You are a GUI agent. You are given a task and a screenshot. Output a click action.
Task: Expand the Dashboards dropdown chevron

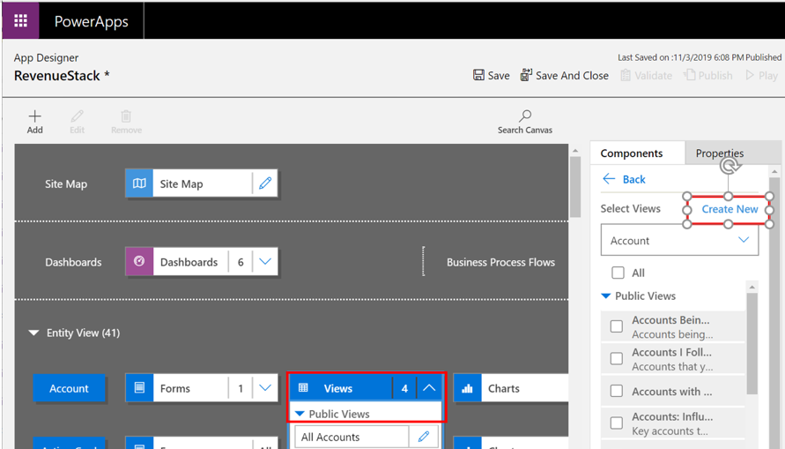click(x=265, y=262)
